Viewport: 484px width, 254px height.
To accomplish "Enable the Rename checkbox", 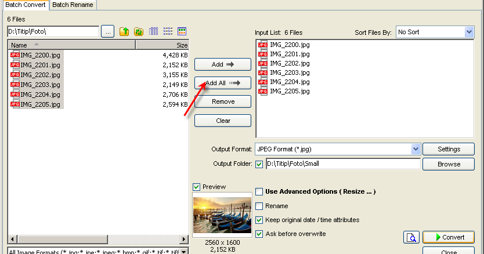I will point(259,206).
